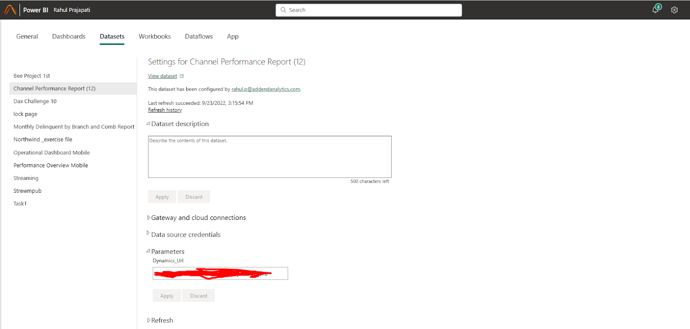This screenshot has height=329, width=690.
Task: Select the Strewmpub dataset
Action: point(28,191)
